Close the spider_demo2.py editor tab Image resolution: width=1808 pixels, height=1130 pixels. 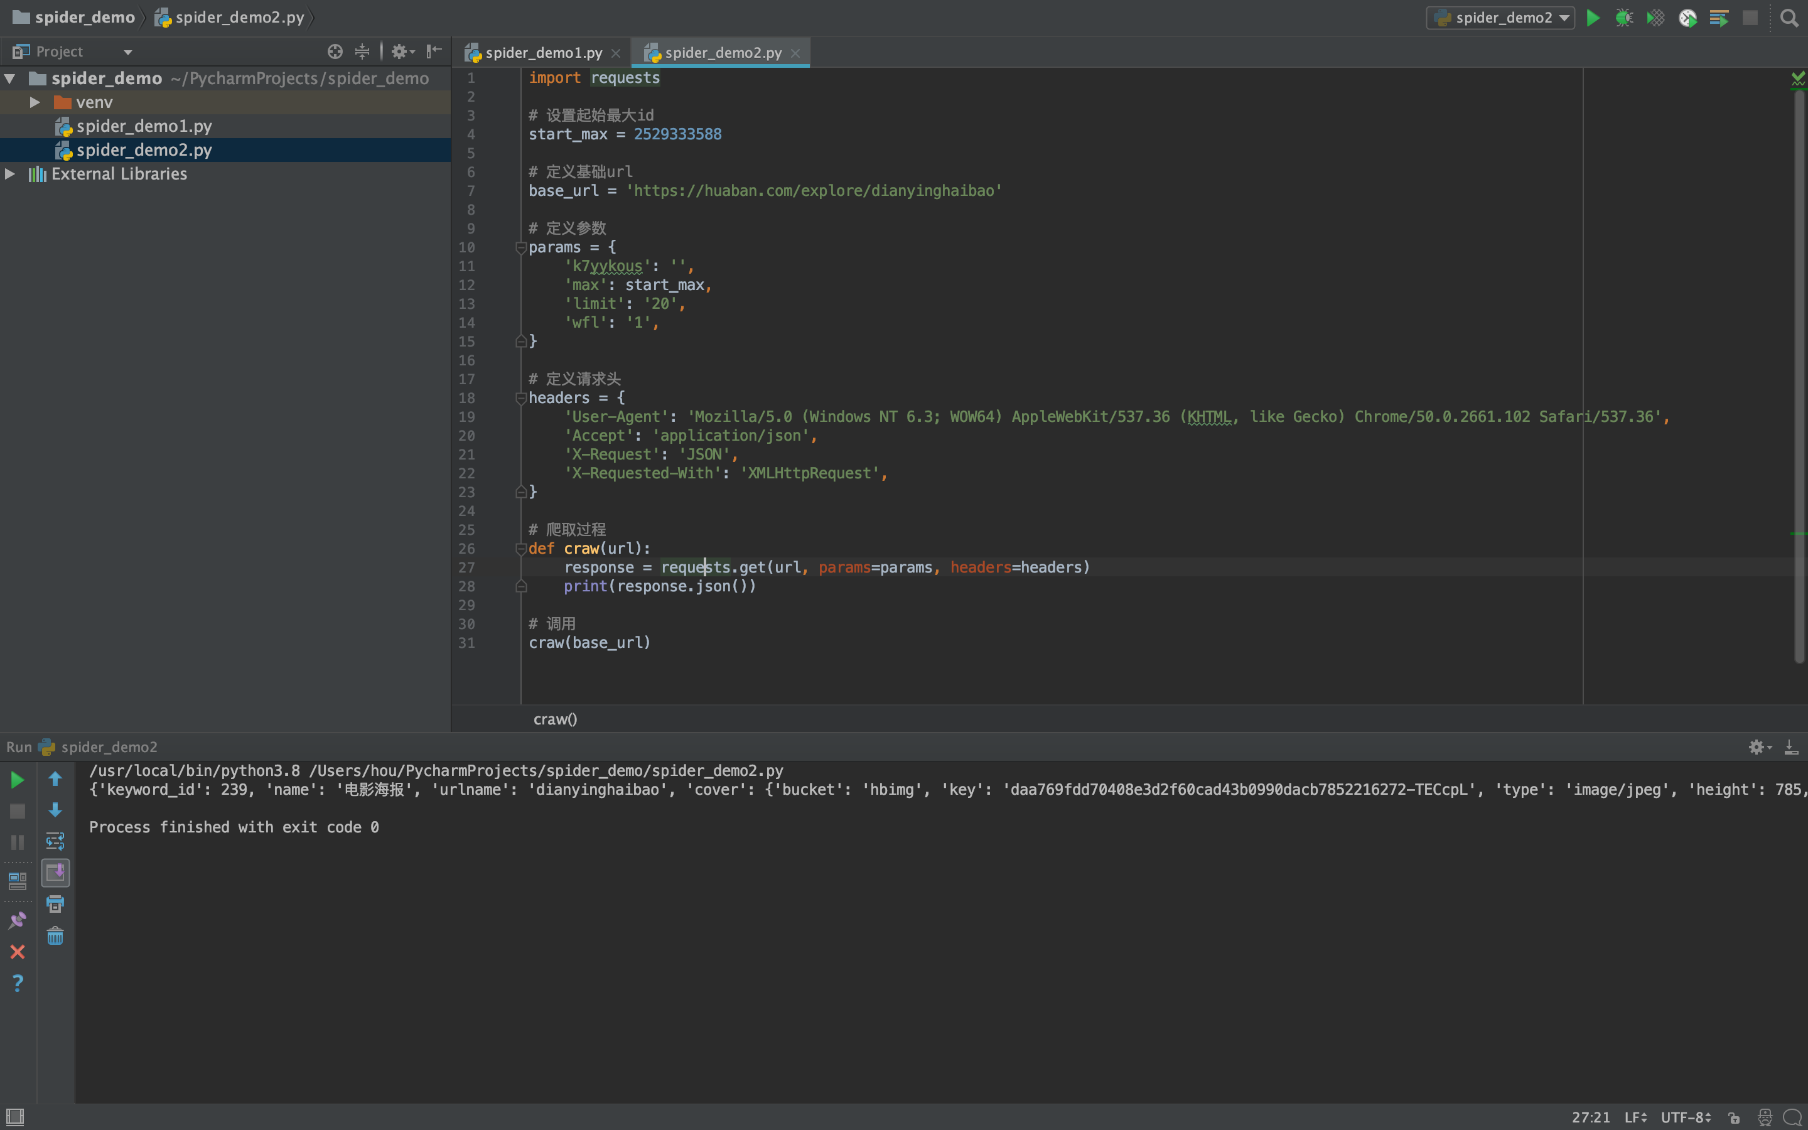point(795,53)
